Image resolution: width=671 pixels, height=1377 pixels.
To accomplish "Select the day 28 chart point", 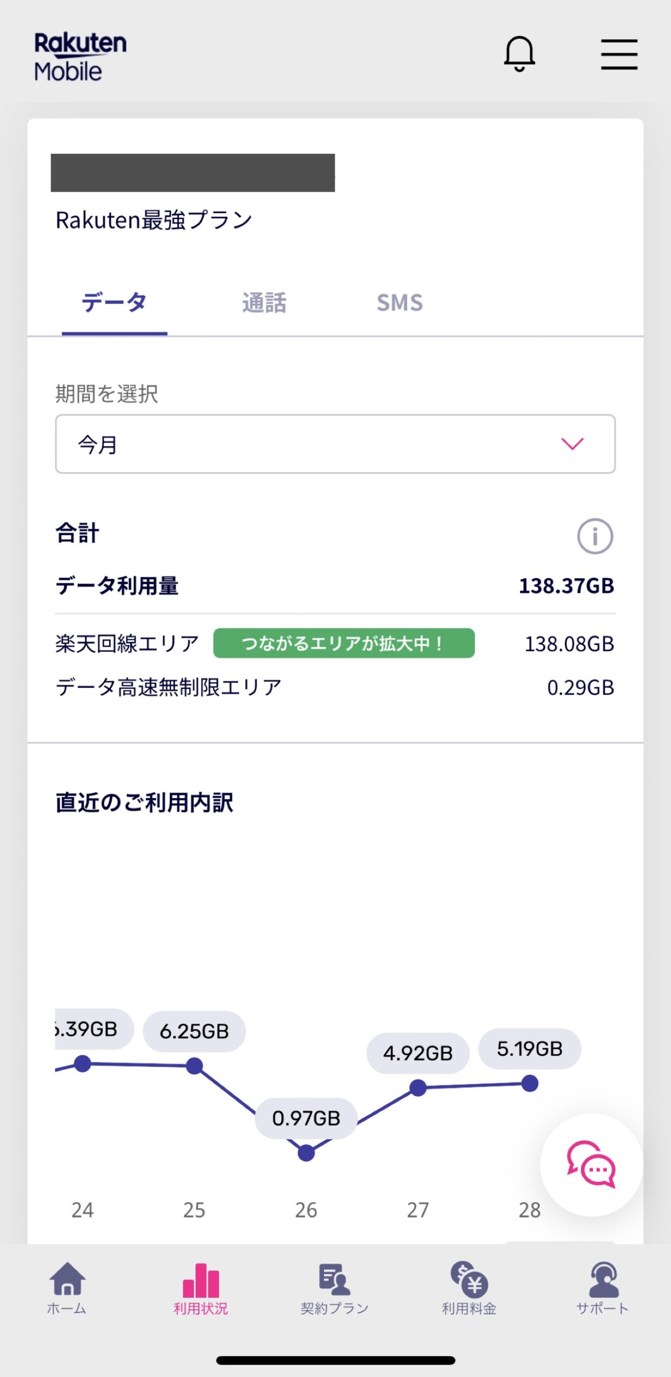I will pos(530,1084).
